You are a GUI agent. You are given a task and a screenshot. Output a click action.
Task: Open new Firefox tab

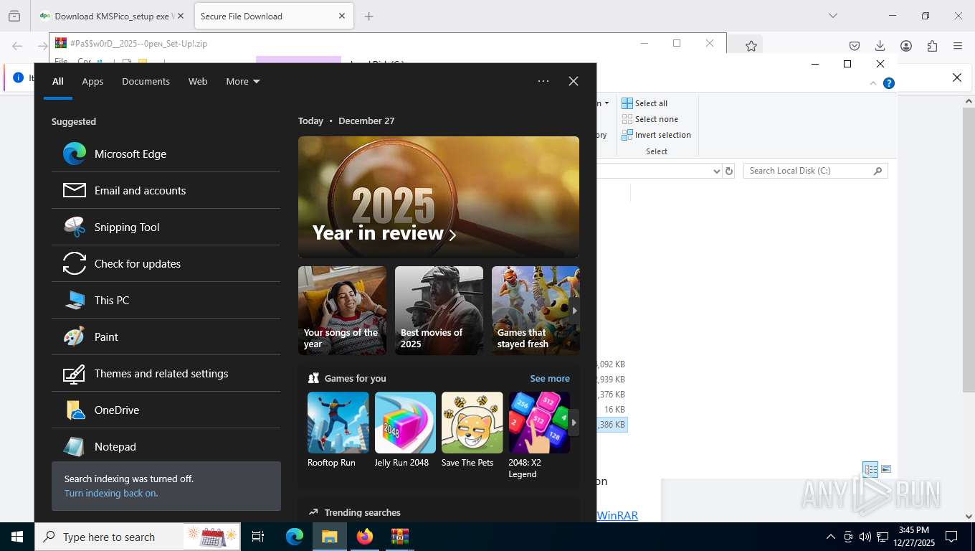368,16
